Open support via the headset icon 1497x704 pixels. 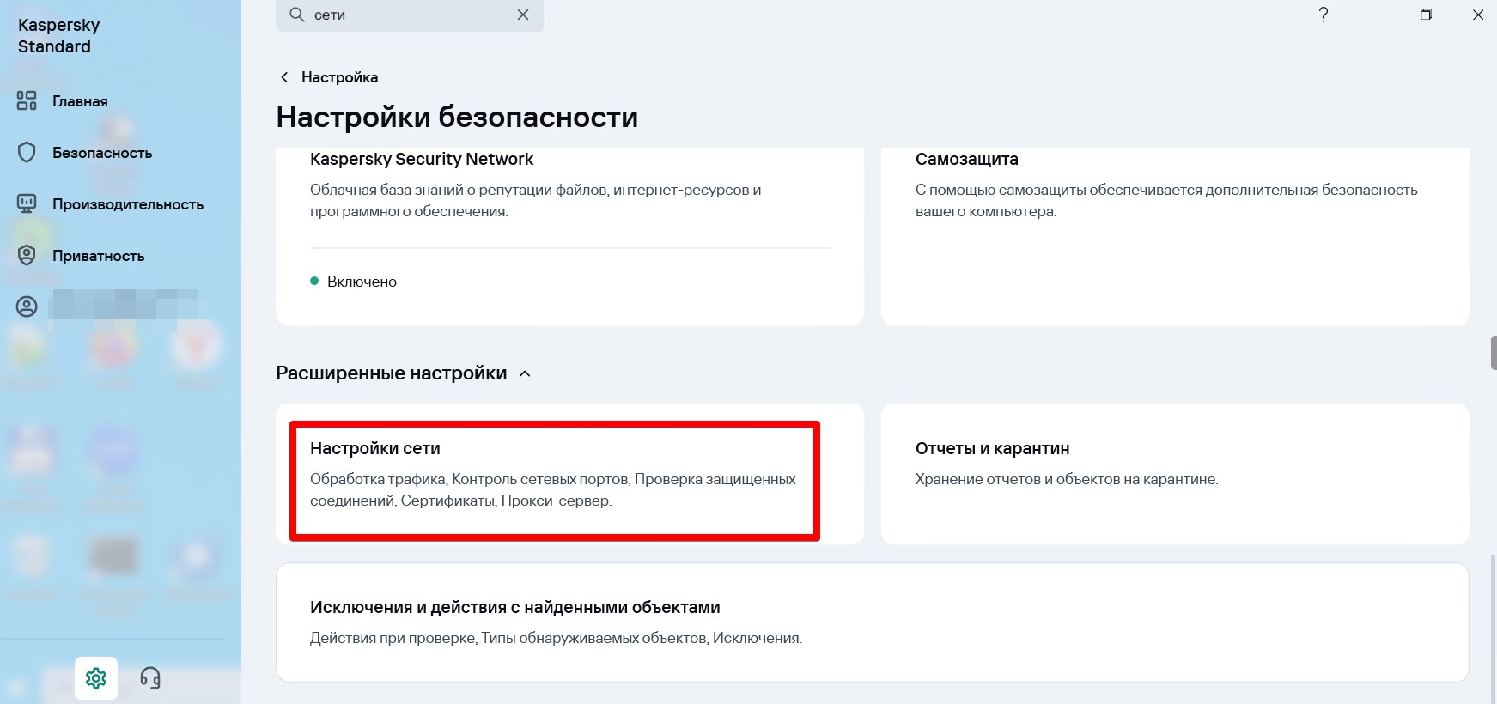pos(150,678)
